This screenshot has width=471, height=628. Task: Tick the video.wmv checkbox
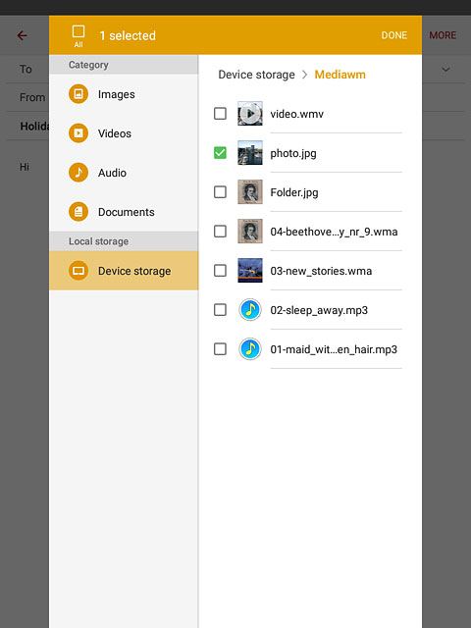[x=220, y=114]
